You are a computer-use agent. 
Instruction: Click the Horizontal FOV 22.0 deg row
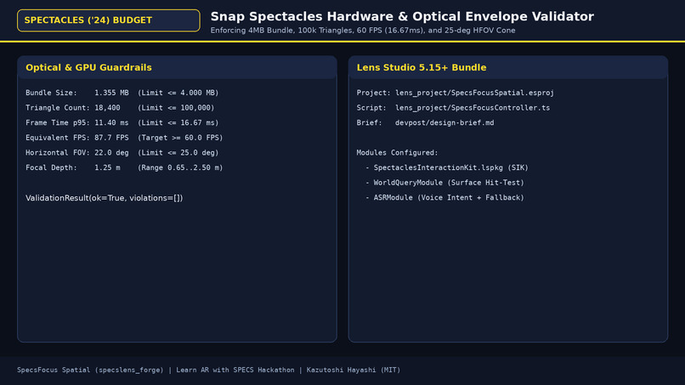tap(122, 152)
